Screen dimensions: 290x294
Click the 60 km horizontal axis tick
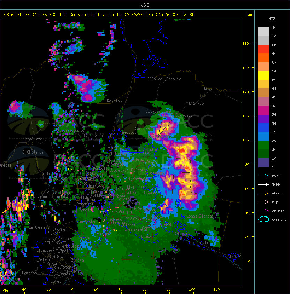click(x=144, y=289)
